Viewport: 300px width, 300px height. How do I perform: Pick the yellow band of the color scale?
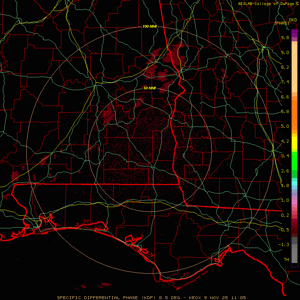tap(294, 143)
